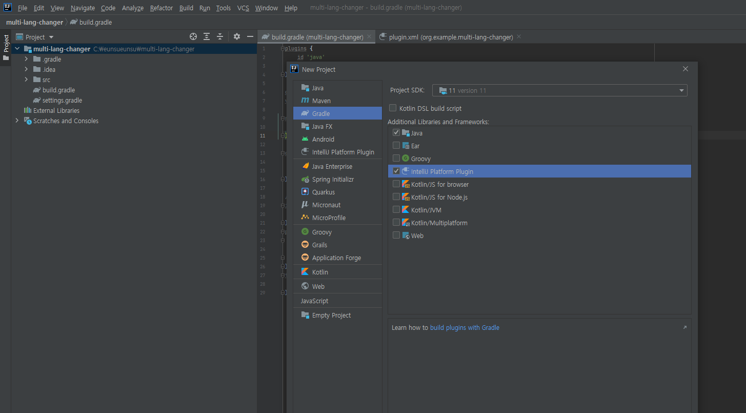Open the Analyze menu
746x413 pixels.
pyautogui.click(x=133, y=8)
